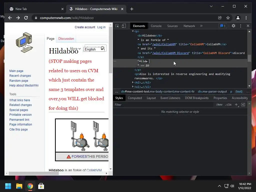The width and height of the screenshot is (256, 192).
Task: Click Create account link
Action: coord(85,27)
